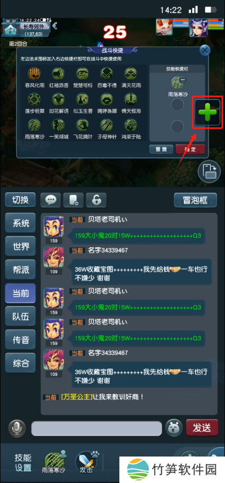Choose the 楚楚可怜 eye skill icon
225x483 pixels.
point(82,74)
